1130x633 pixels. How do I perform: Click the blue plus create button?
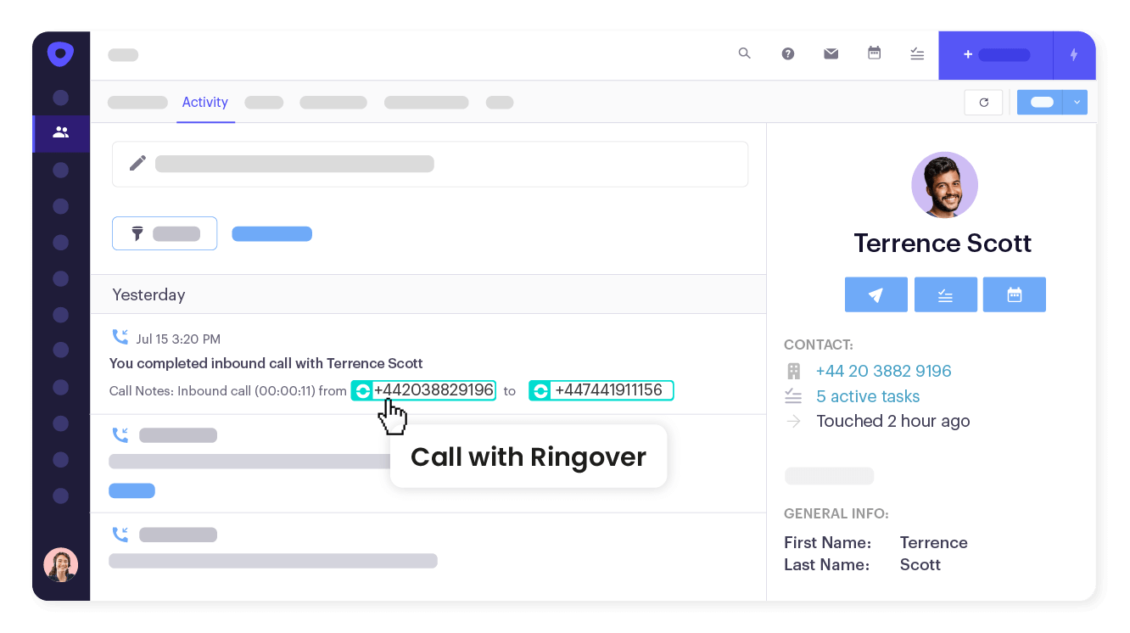coord(995,54)
